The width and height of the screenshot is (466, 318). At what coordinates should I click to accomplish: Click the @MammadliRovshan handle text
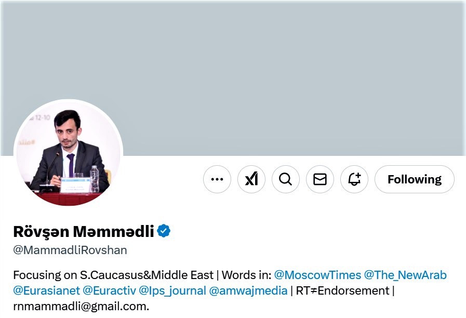70,250
